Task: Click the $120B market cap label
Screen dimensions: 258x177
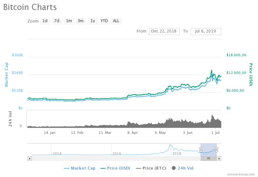Action: [17, 90]
